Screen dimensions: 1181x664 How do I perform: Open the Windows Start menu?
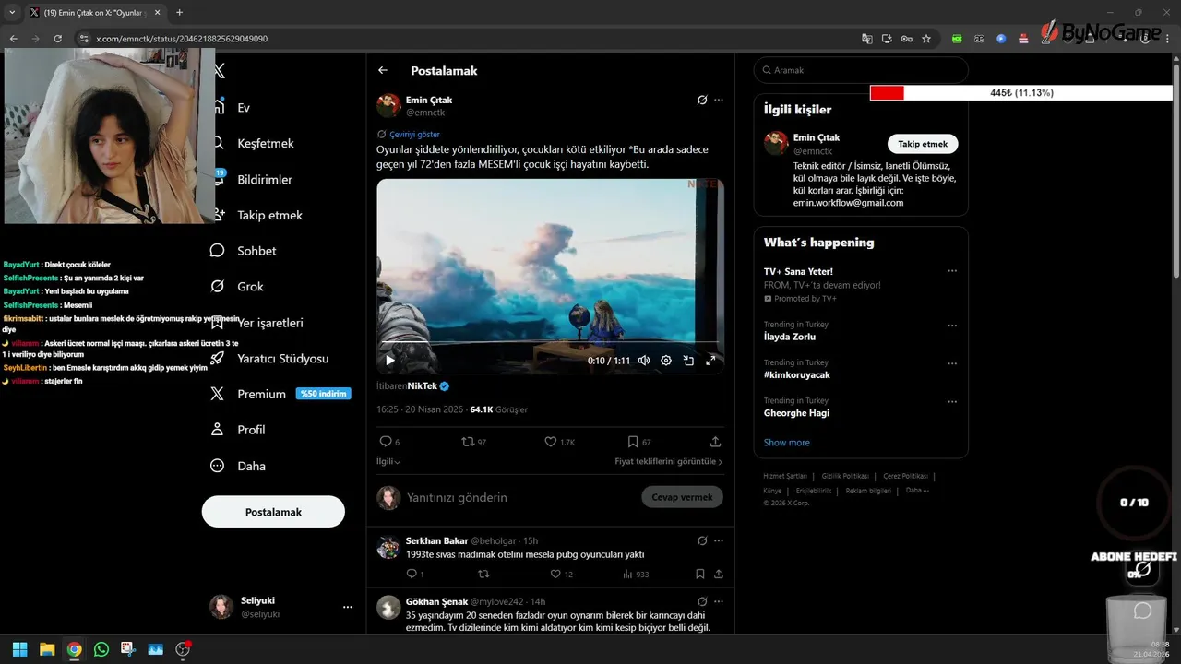(19, 649)
